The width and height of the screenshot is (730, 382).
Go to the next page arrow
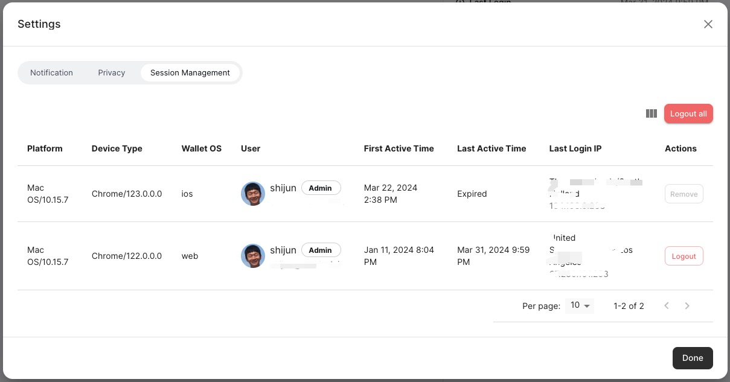(687, 306)
